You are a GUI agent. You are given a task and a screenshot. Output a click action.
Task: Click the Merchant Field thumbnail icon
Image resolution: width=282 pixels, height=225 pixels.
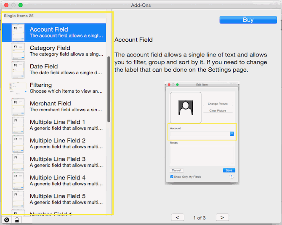[x=18, y=107]
